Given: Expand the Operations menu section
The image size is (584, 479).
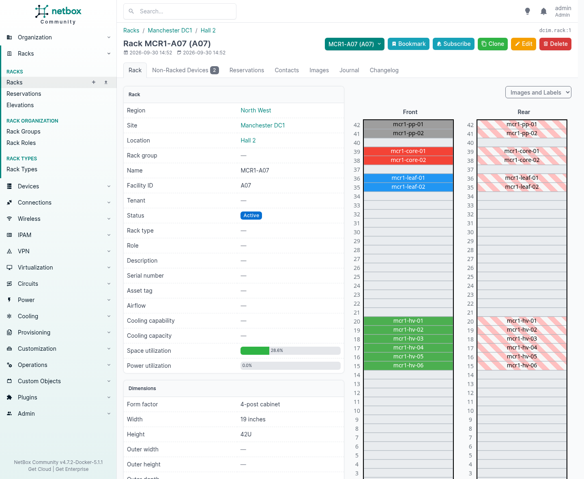Looking at the screenshot, I should (x=58, y=365).
